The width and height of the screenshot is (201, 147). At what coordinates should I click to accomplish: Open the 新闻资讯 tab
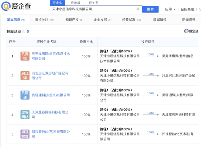pyautogui.click(x=189, y=20)
